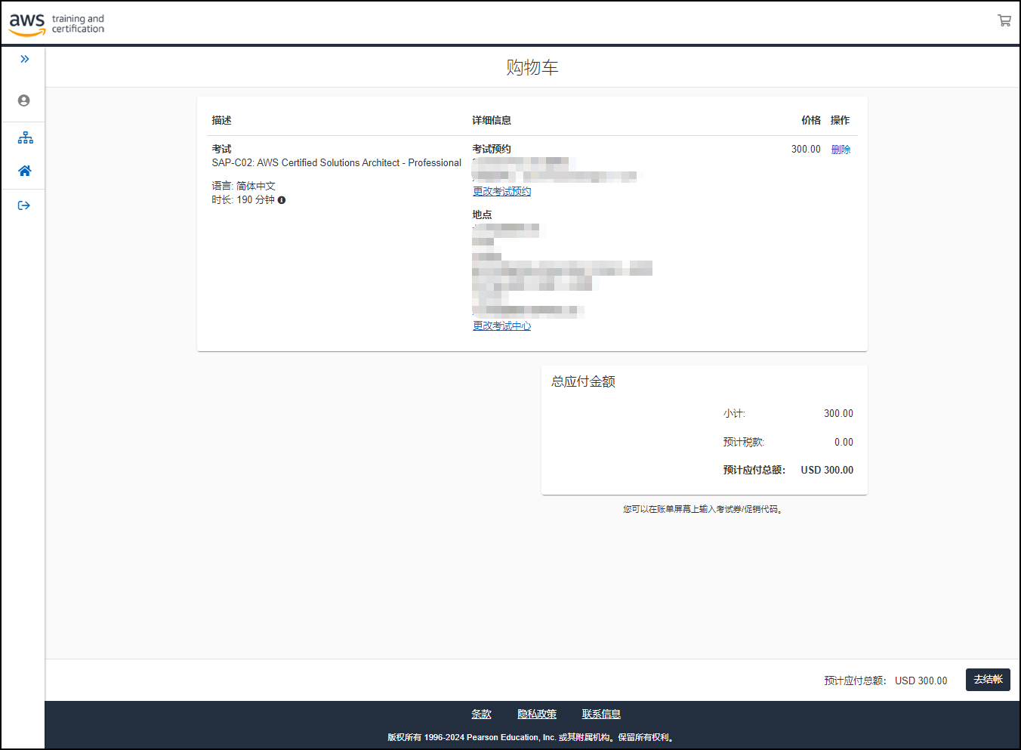Click the voucher/promo code note text

pos(704,509)
